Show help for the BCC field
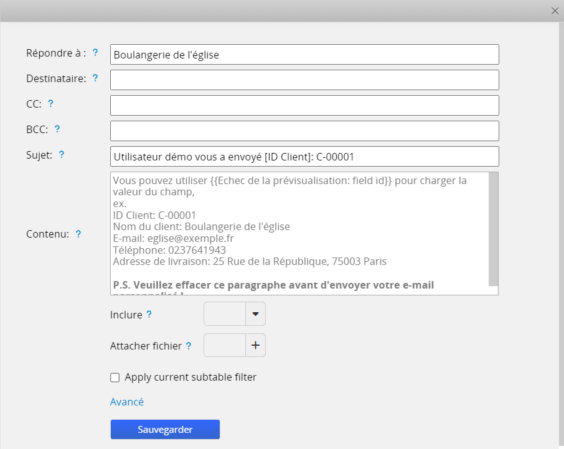 coord(57,129)
